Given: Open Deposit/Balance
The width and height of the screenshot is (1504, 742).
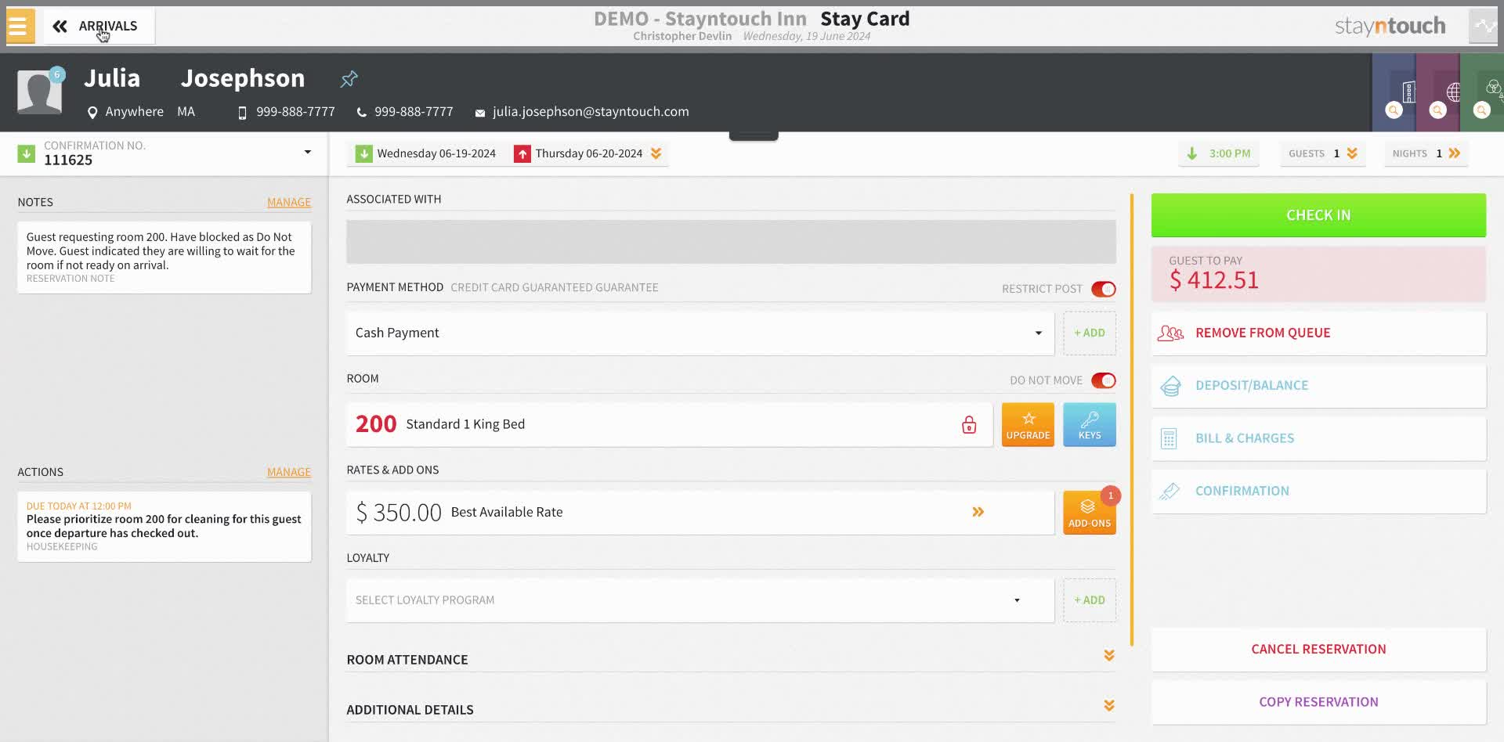Looking at the screenshot, I should (x=1318, y=386).
